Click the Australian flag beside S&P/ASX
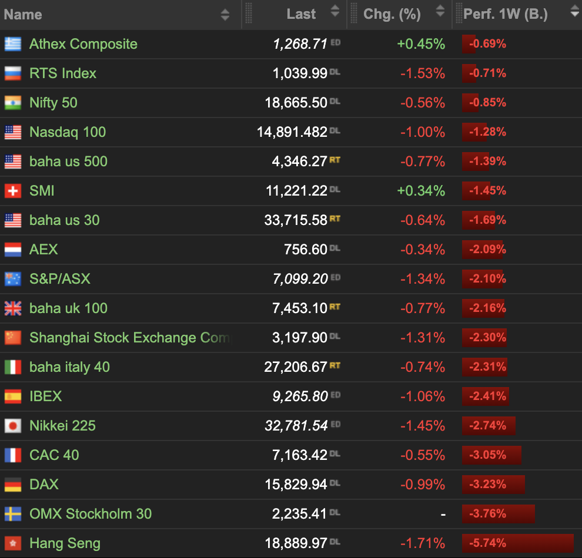This screenshot has height=558, width=582. [x=12, y=279]
